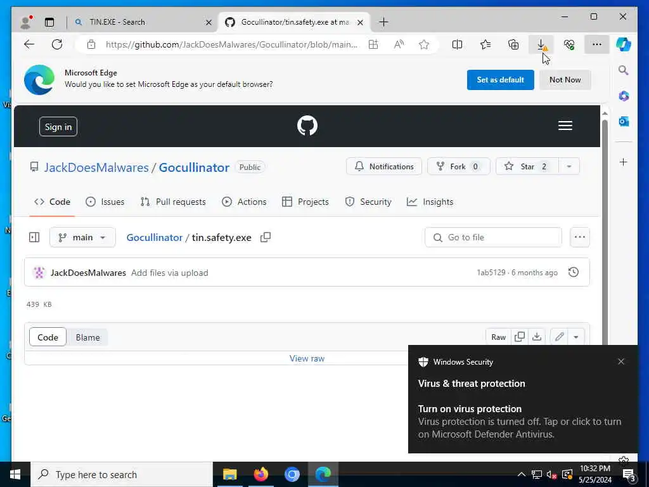Open the Pull requests tab
This screenshot has width=649, height=487.
173,202
